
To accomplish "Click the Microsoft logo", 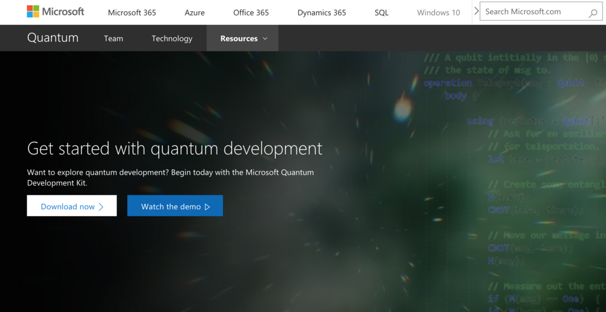I will [55, 12].
